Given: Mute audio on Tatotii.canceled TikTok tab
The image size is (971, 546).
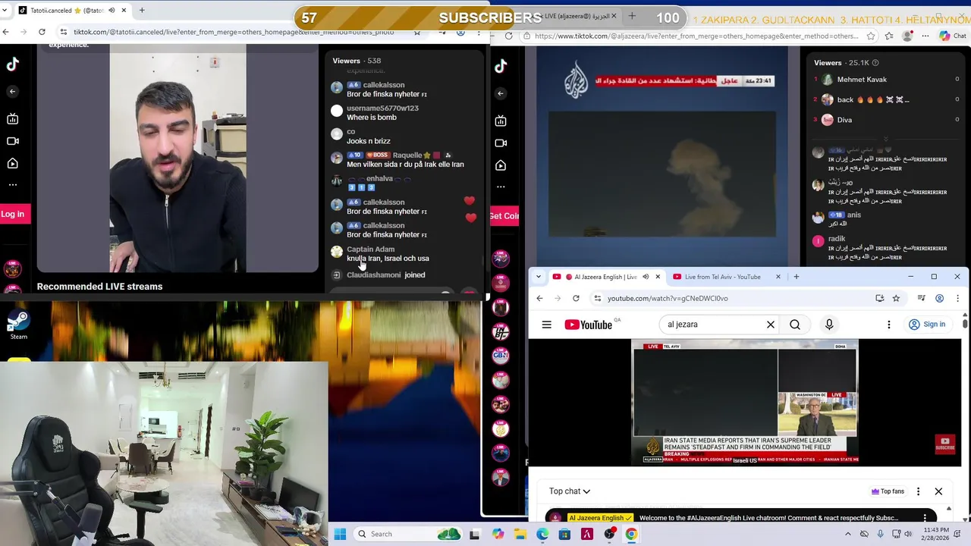Looking at the screenshot, I should point(112,11).
